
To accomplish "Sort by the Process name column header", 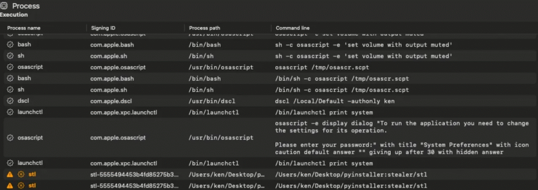I will [24, 28].
